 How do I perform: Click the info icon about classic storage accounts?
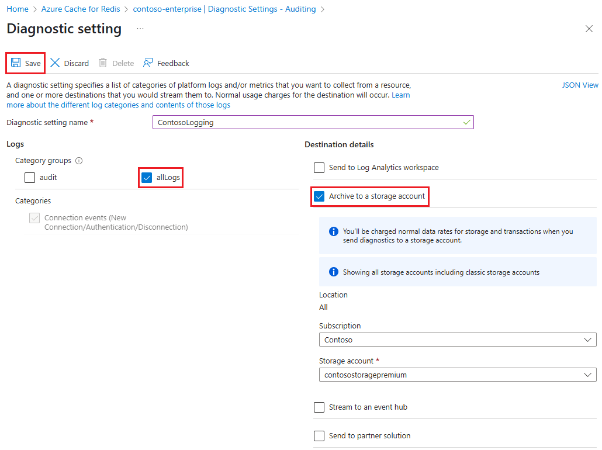[333, 271]
